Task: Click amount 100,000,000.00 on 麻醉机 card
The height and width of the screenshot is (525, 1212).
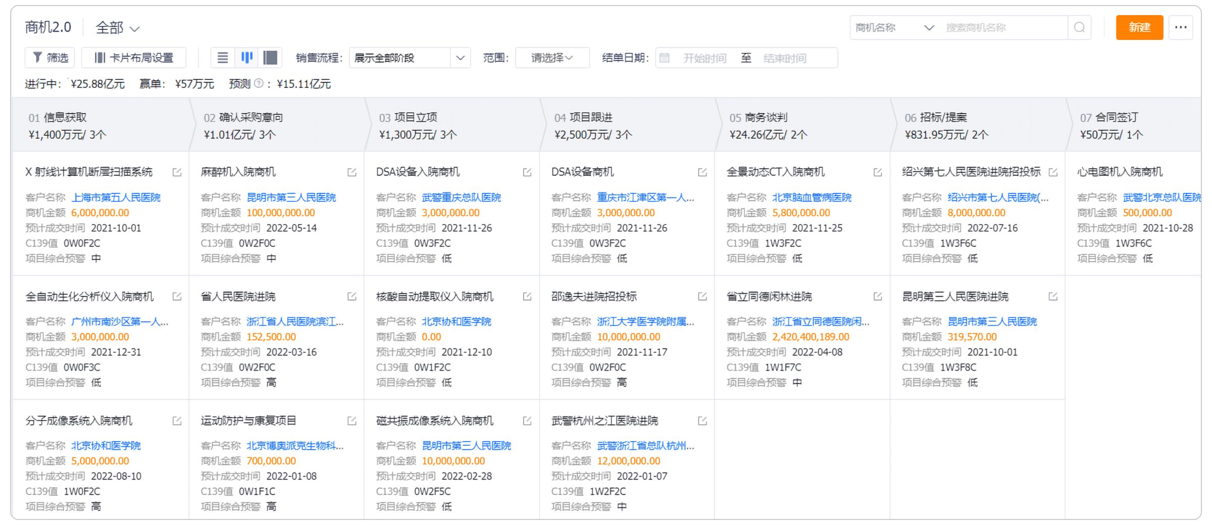Action: tap(280, 213)
